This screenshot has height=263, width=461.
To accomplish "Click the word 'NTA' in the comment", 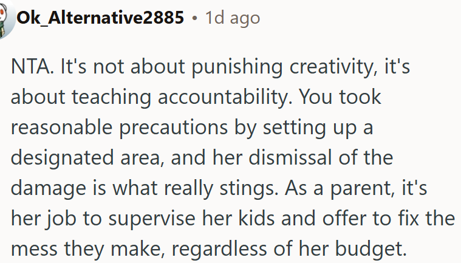I will point(30,66).
